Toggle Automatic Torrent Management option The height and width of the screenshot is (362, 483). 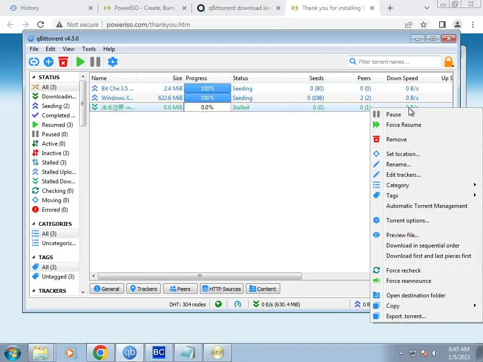click(x=426, y=206)
